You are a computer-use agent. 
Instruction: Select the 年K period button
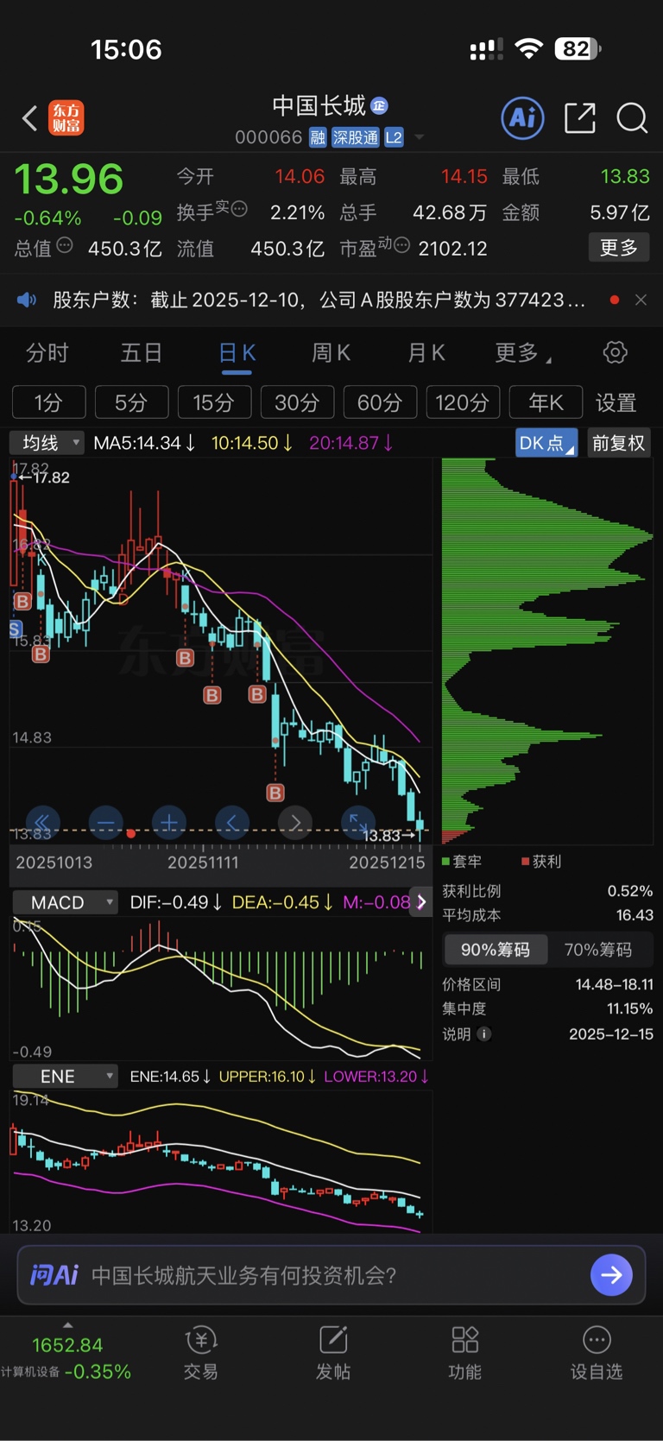tap(546, 402)
